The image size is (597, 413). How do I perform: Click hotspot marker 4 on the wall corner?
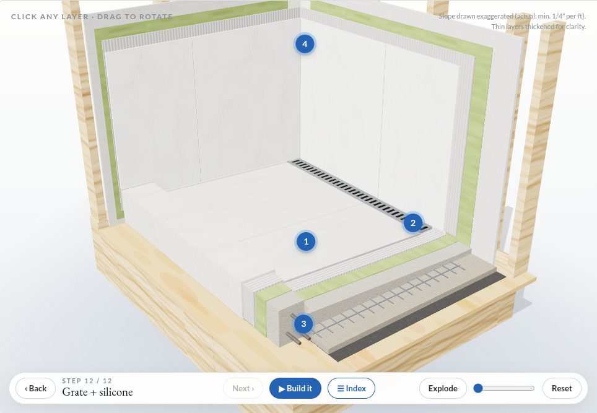pos(305,44)
